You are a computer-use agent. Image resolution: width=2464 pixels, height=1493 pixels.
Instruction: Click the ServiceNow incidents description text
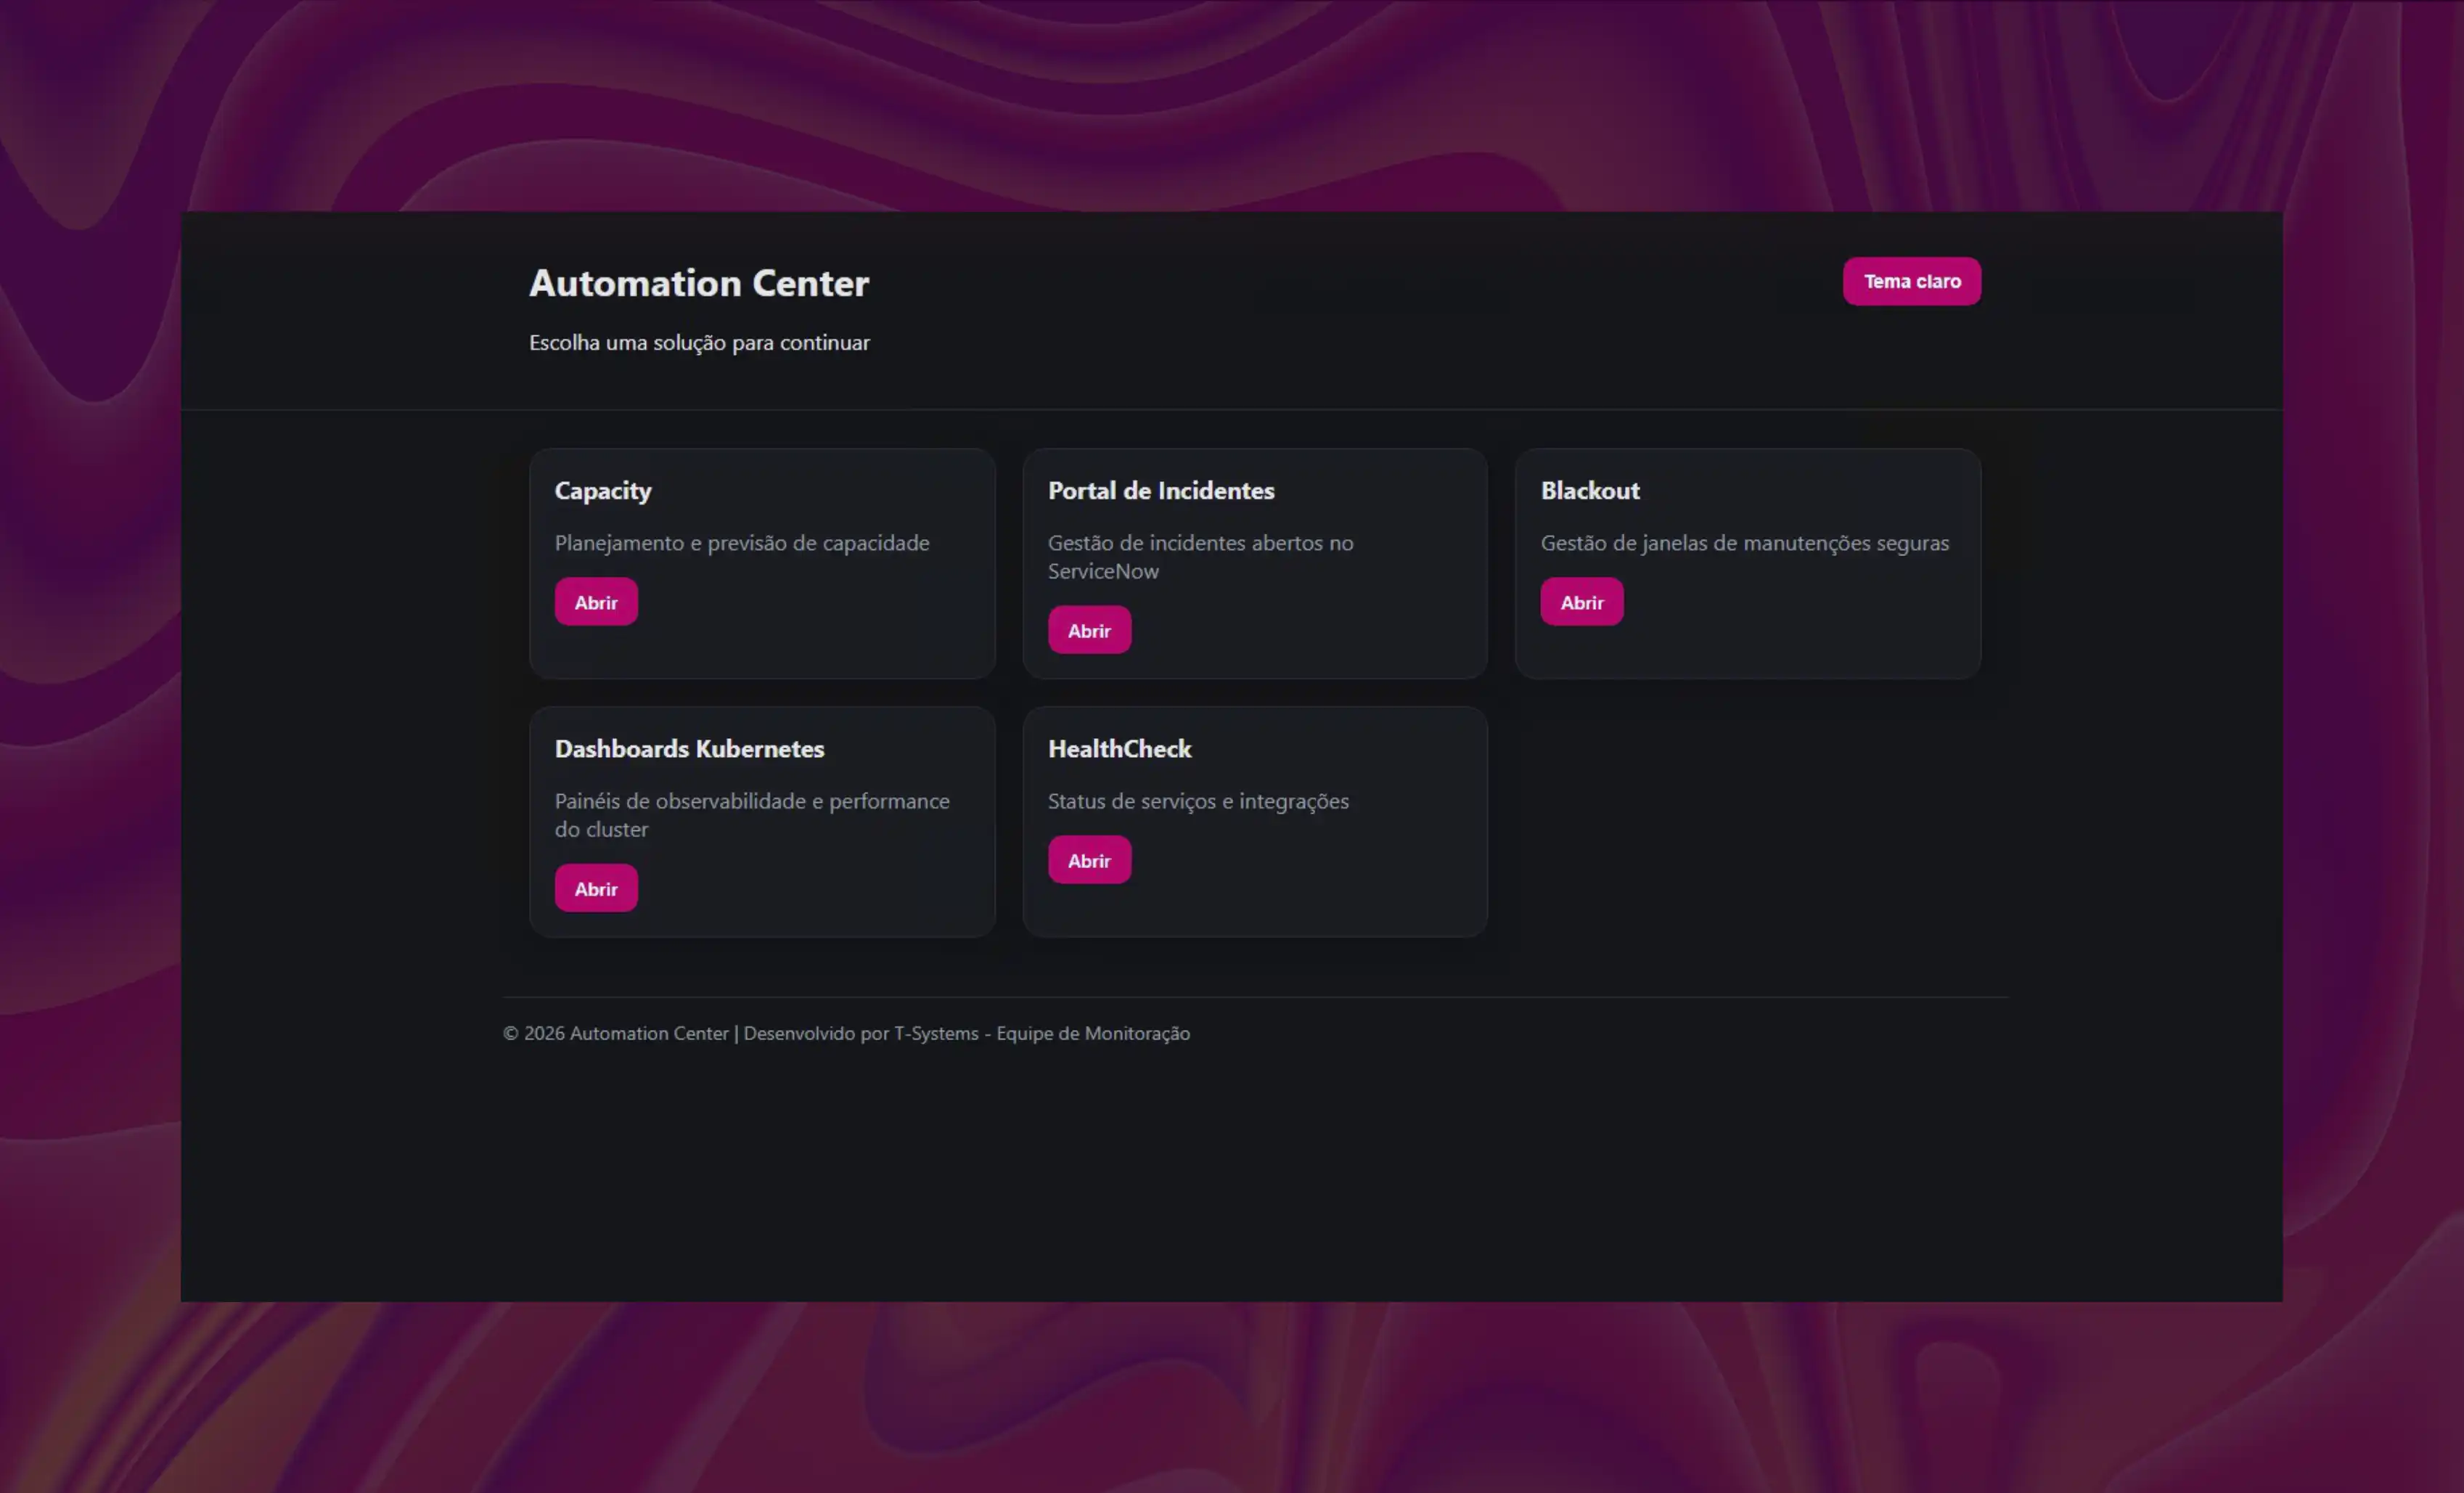pos(1199,556)
